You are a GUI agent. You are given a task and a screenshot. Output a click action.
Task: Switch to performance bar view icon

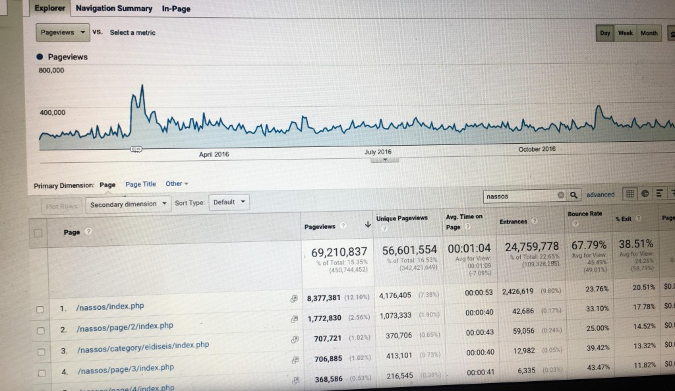[659, 194]
